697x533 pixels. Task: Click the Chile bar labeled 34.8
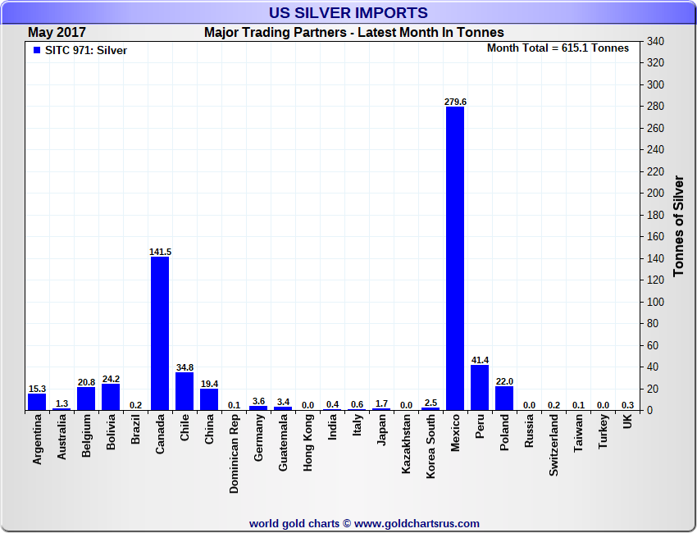(184, 391)
